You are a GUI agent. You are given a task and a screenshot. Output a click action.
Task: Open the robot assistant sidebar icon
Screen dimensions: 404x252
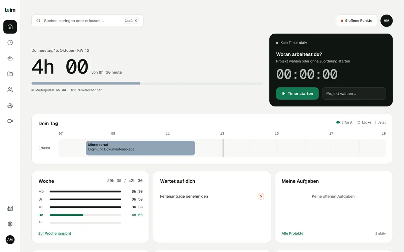(10, 58)
